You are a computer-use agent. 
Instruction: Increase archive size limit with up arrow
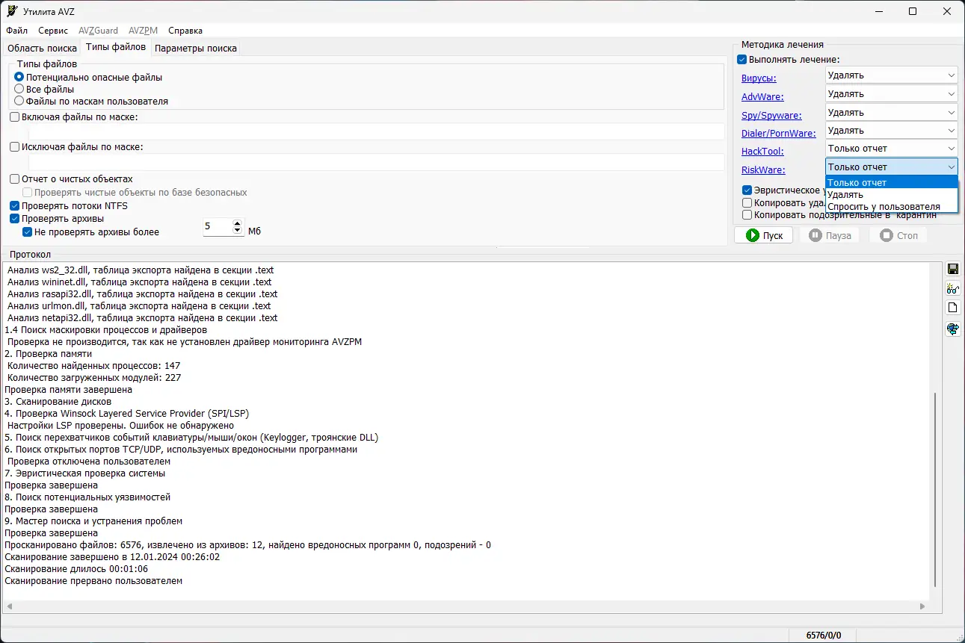pos(238,223)
